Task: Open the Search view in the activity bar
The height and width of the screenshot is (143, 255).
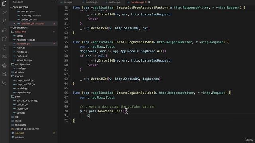Action: point(4,12)
